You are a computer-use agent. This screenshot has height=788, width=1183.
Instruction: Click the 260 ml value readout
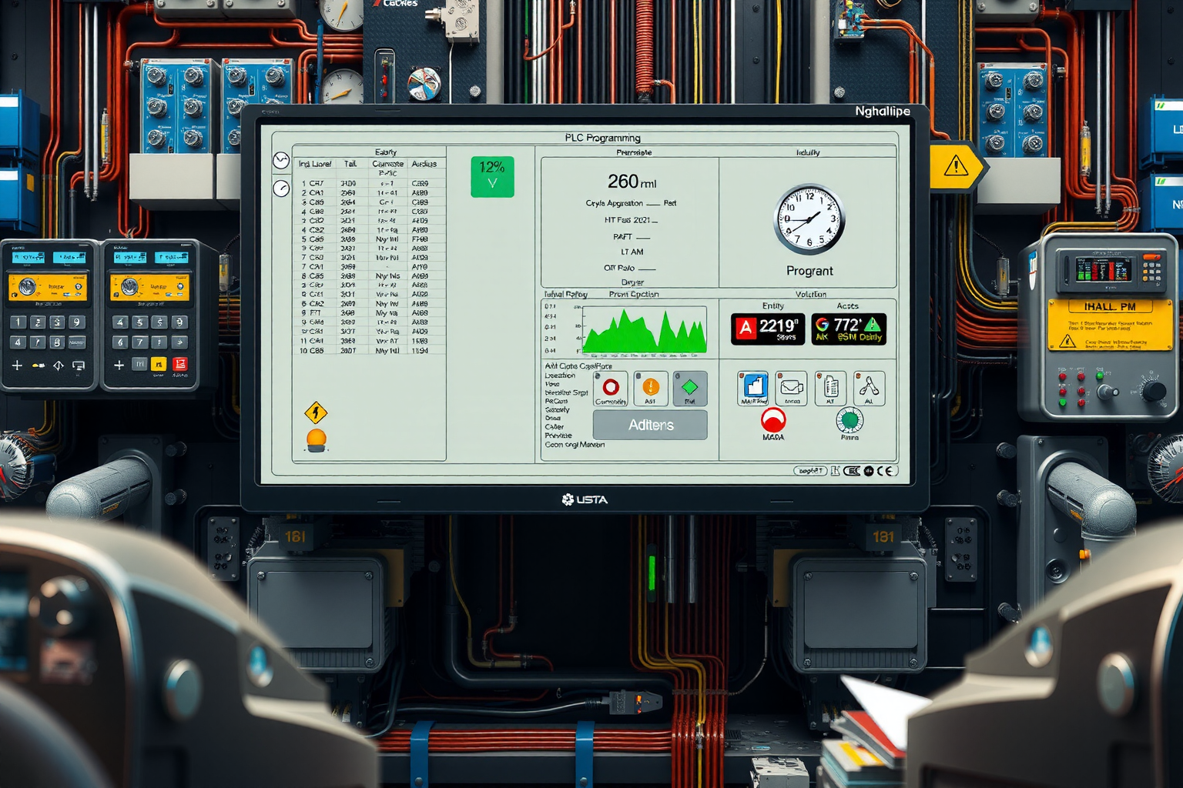click(x=632, y=182)
